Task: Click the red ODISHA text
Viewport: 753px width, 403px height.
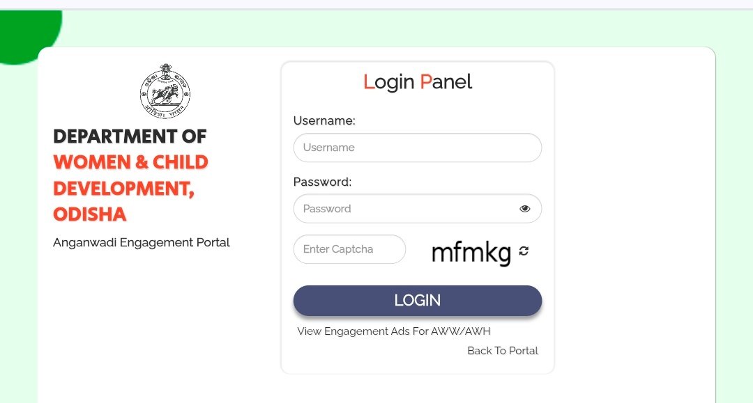Action: [89, 214]
